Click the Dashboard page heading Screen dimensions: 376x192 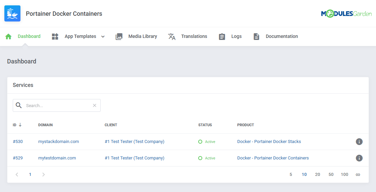tap(21, 61)
